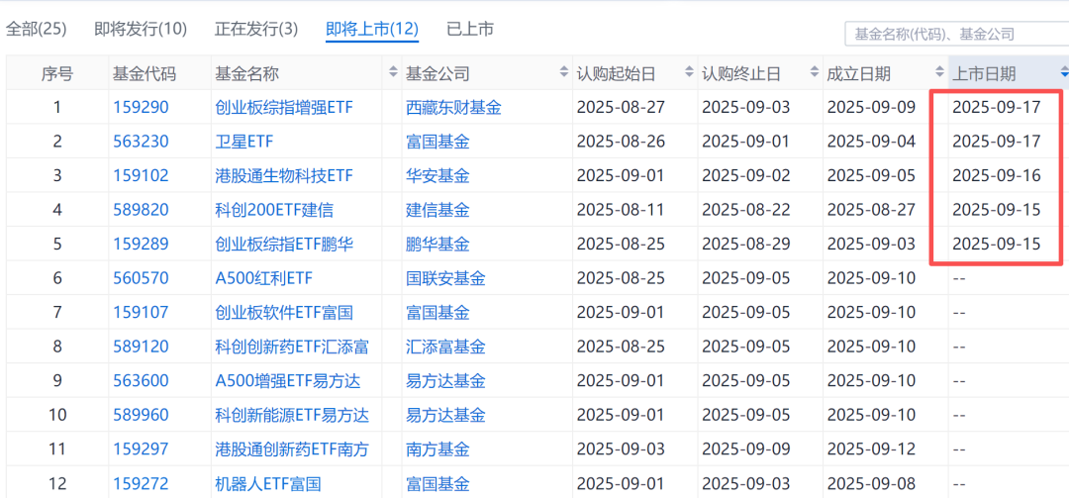The image size is (1069, 498).
Task: Open fund code 589120 link
Action: 141,347
